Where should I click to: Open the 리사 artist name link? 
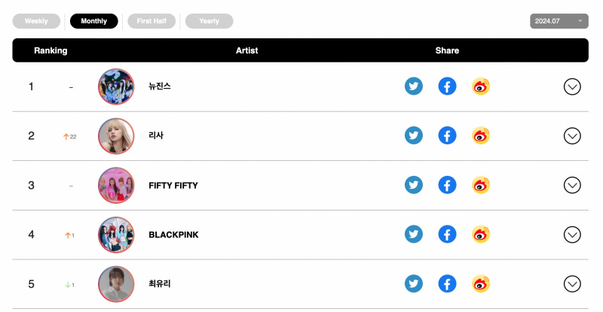[x=156, y=135]
